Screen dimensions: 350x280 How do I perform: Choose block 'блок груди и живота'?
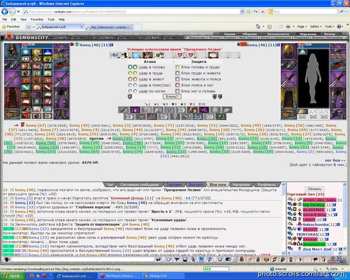click(x=177, y=73)
